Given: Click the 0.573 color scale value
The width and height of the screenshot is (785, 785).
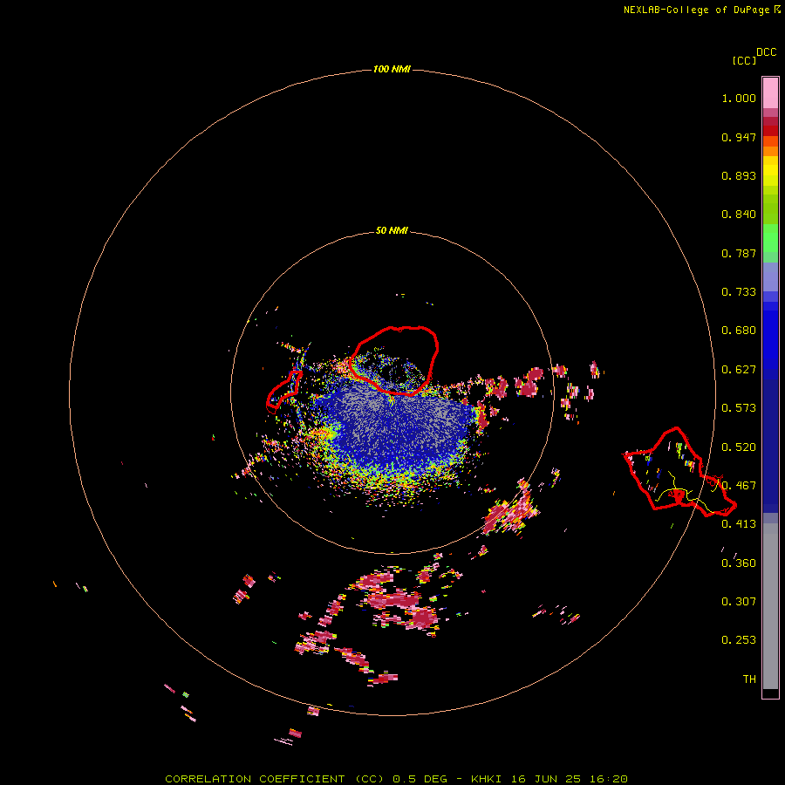Looking at the screenshot, I should 739,408.
